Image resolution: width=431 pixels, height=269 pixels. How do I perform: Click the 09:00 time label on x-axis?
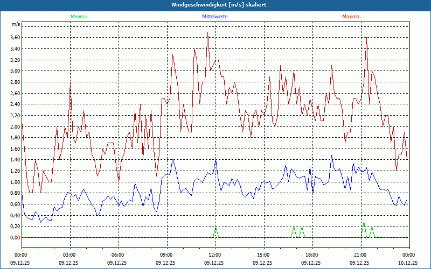(x=167, y=255)
